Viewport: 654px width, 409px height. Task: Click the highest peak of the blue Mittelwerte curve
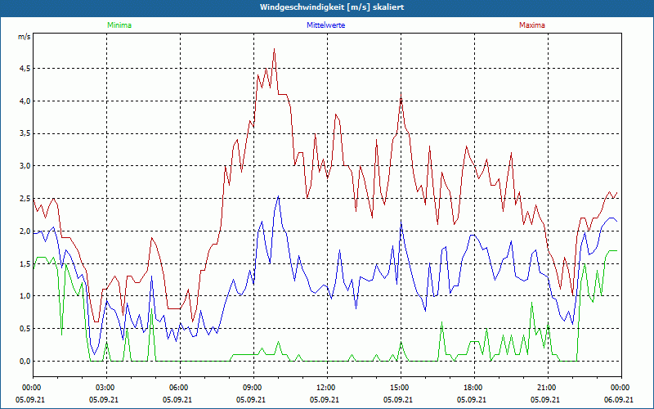tap(279, 196)
